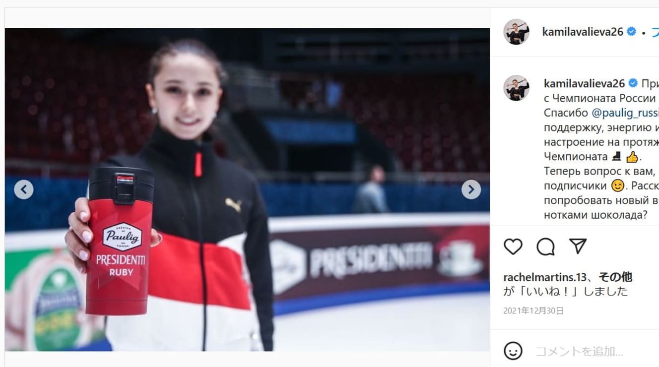Open the kamilavalieva26 profile from the header username

[x=583, y=32]
